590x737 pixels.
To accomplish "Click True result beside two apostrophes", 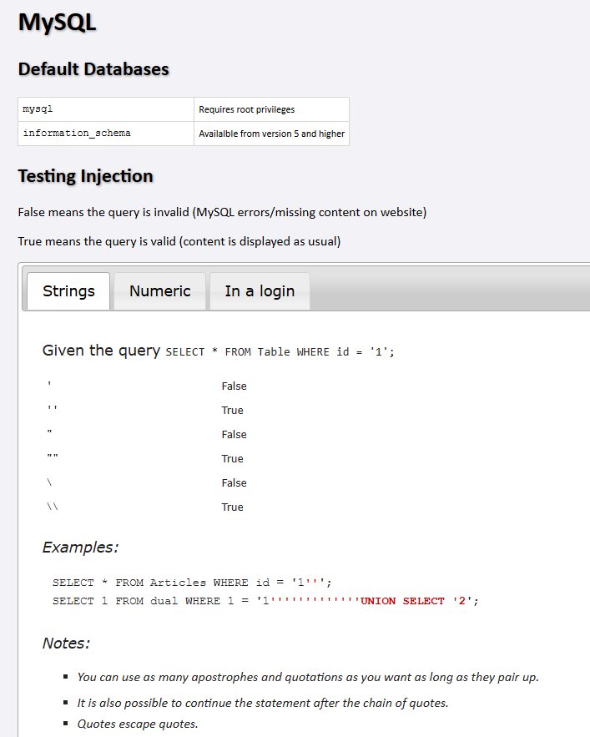I will [x=232, y=411].
